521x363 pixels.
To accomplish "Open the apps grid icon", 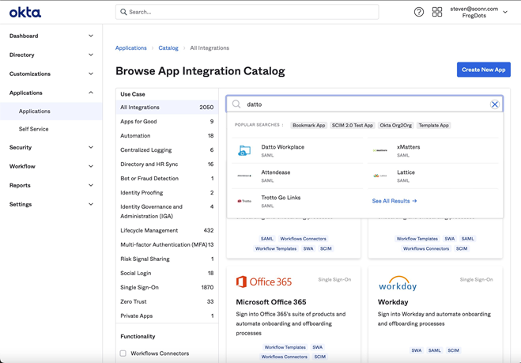I will tap(437, 12).
